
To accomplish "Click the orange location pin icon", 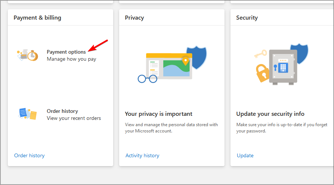I will coord(185,60).
